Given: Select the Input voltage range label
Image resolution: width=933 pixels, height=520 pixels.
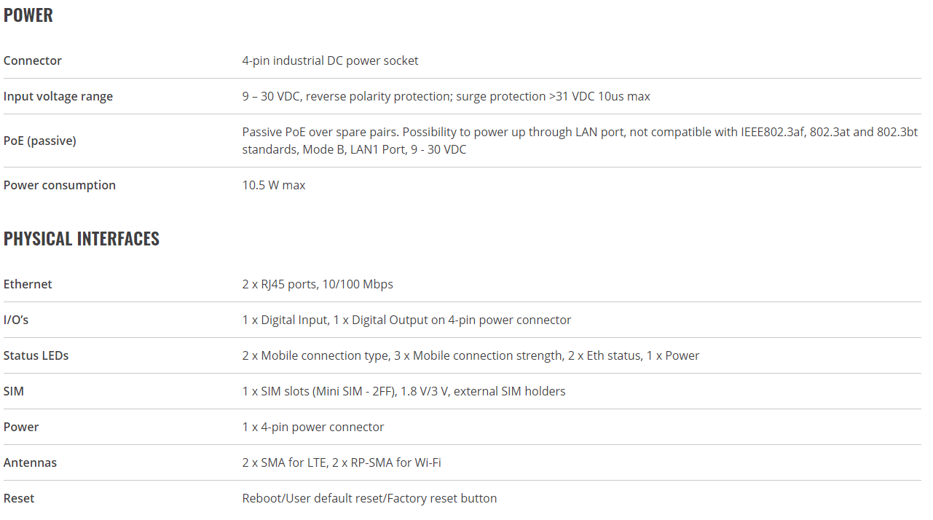Looking at the screenshot, I should [58, 96].
